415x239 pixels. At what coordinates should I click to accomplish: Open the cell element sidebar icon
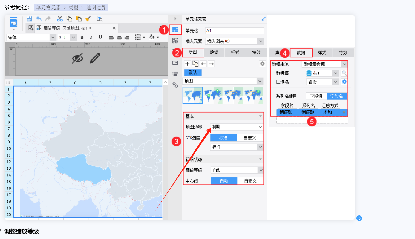click(175, 29)
